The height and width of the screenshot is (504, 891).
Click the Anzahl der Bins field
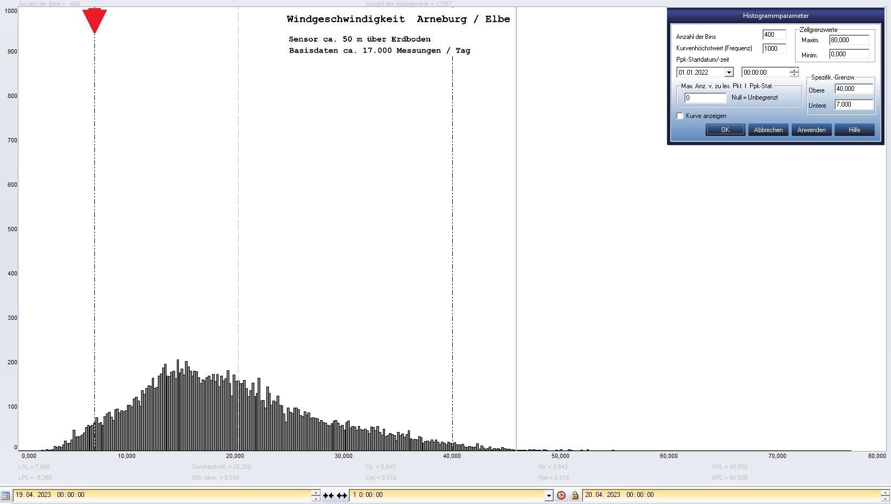coord(774,35)
